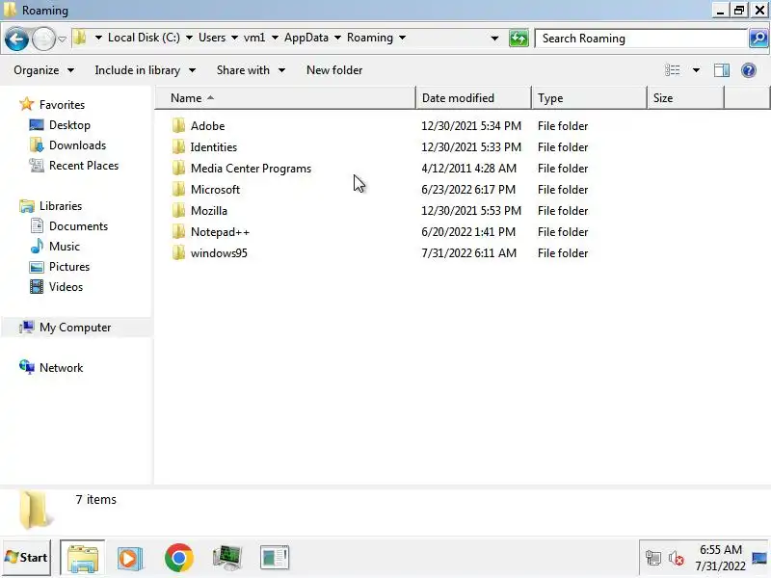Click the search magnifier icon
The height and width of the screenshot is (578, 771).
click(758, 39)
